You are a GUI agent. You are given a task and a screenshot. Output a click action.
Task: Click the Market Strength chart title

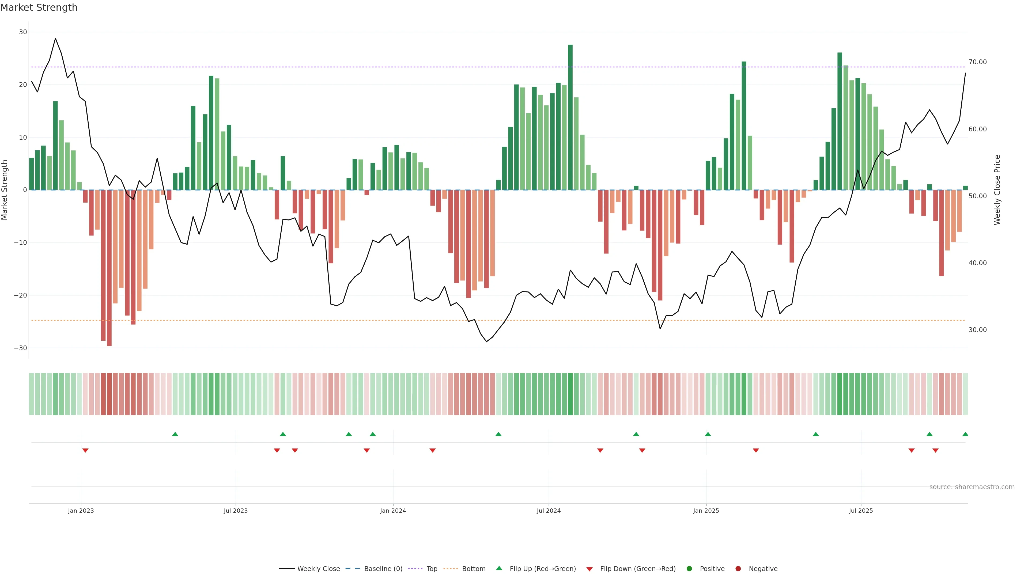[39, 7]
